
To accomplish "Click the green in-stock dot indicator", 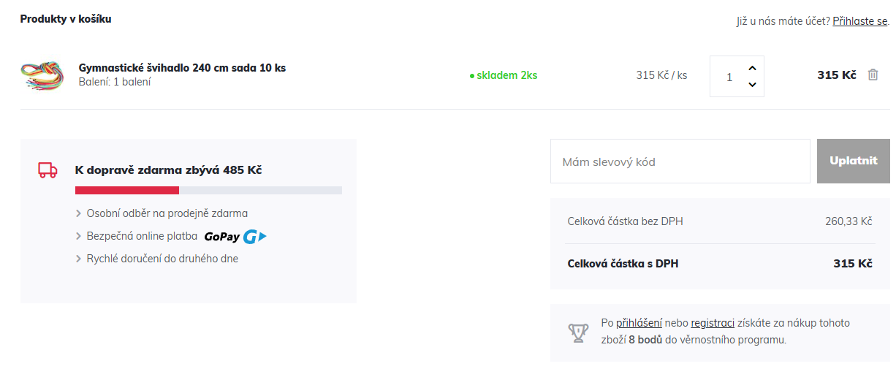I will pos(472,75).
